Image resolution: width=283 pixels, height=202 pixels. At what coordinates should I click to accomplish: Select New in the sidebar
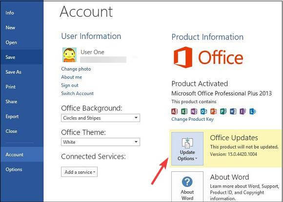point(21,28)
